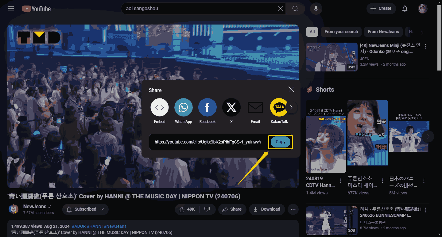Download the video
The width and height of the screenshot is (442, 237).
click(x=267, y=209)
